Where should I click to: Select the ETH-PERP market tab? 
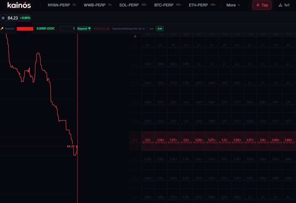pyautogui.click(x=202, y=5)
